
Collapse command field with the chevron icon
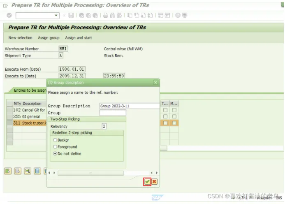(64, 16)
